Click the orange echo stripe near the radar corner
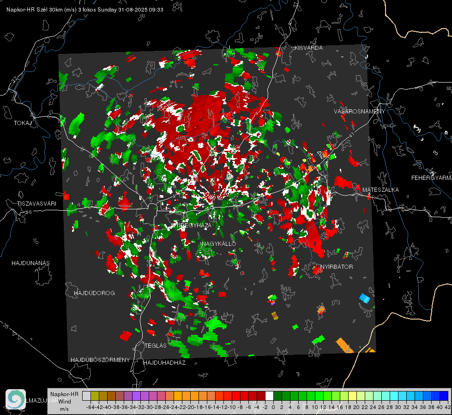The image size is (452, 415). click(x=345, y=345)
